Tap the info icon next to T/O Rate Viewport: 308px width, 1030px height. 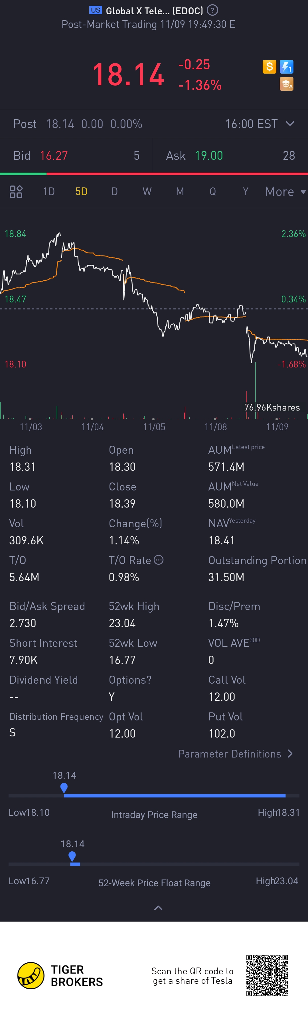159,560
